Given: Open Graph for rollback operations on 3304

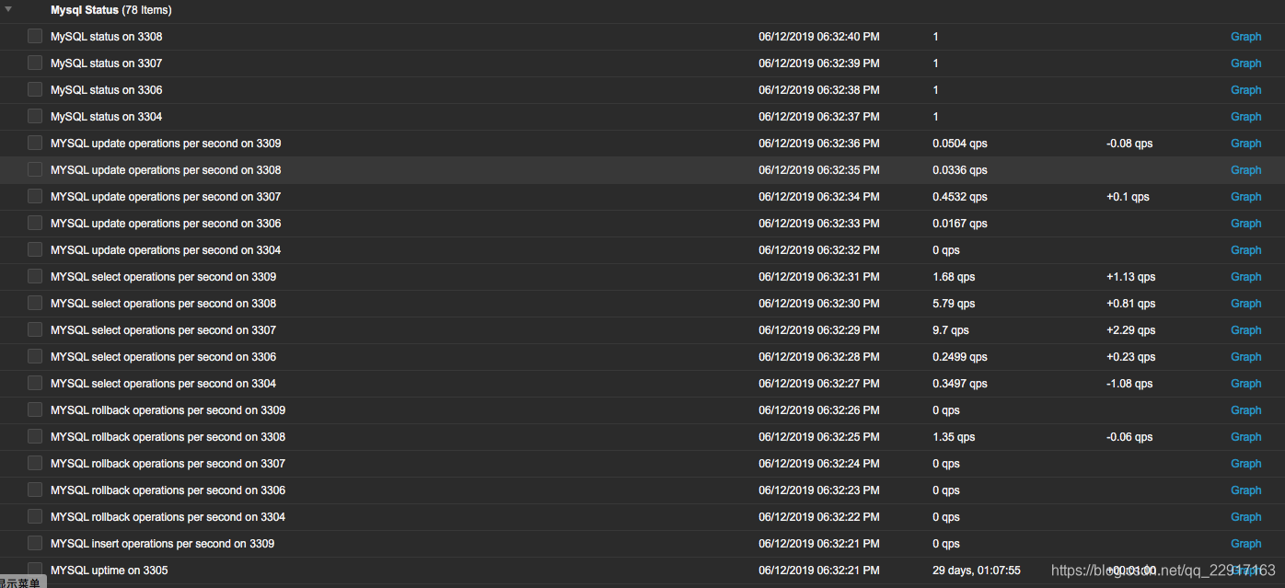Looking at the screenshot, I should [1245, 517].
